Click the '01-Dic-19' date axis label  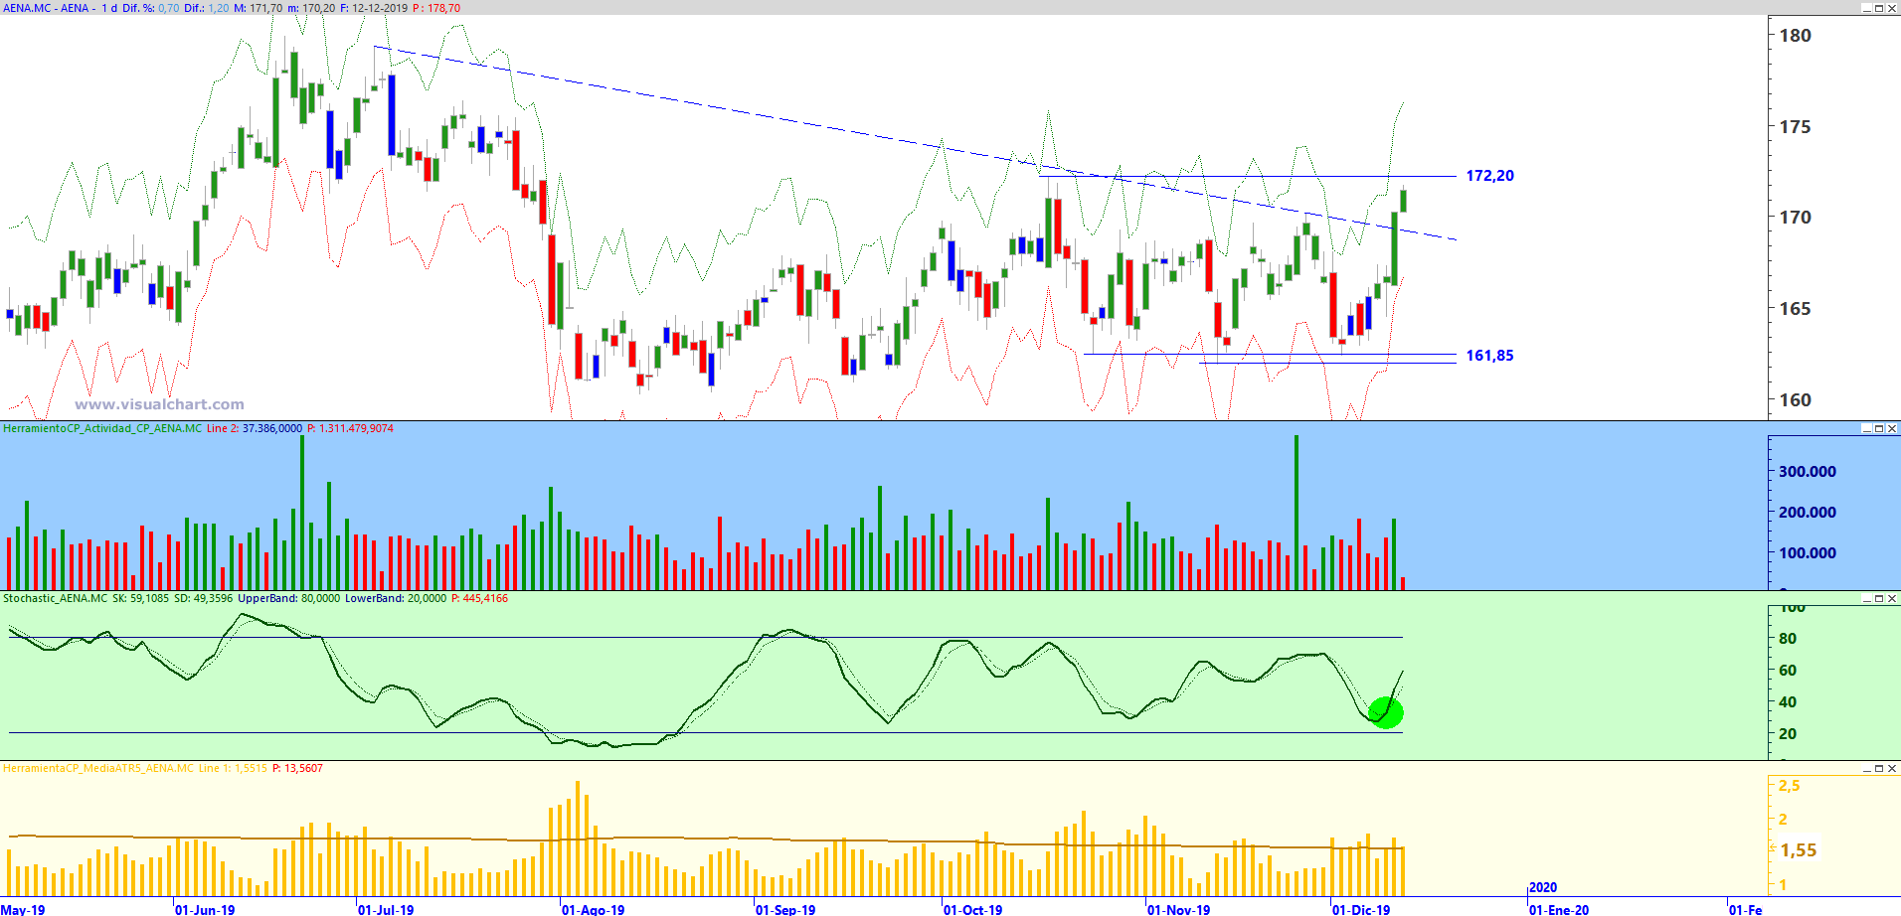[1362, 909]
